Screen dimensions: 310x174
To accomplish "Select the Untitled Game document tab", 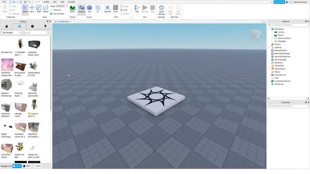I will point(63,21).
